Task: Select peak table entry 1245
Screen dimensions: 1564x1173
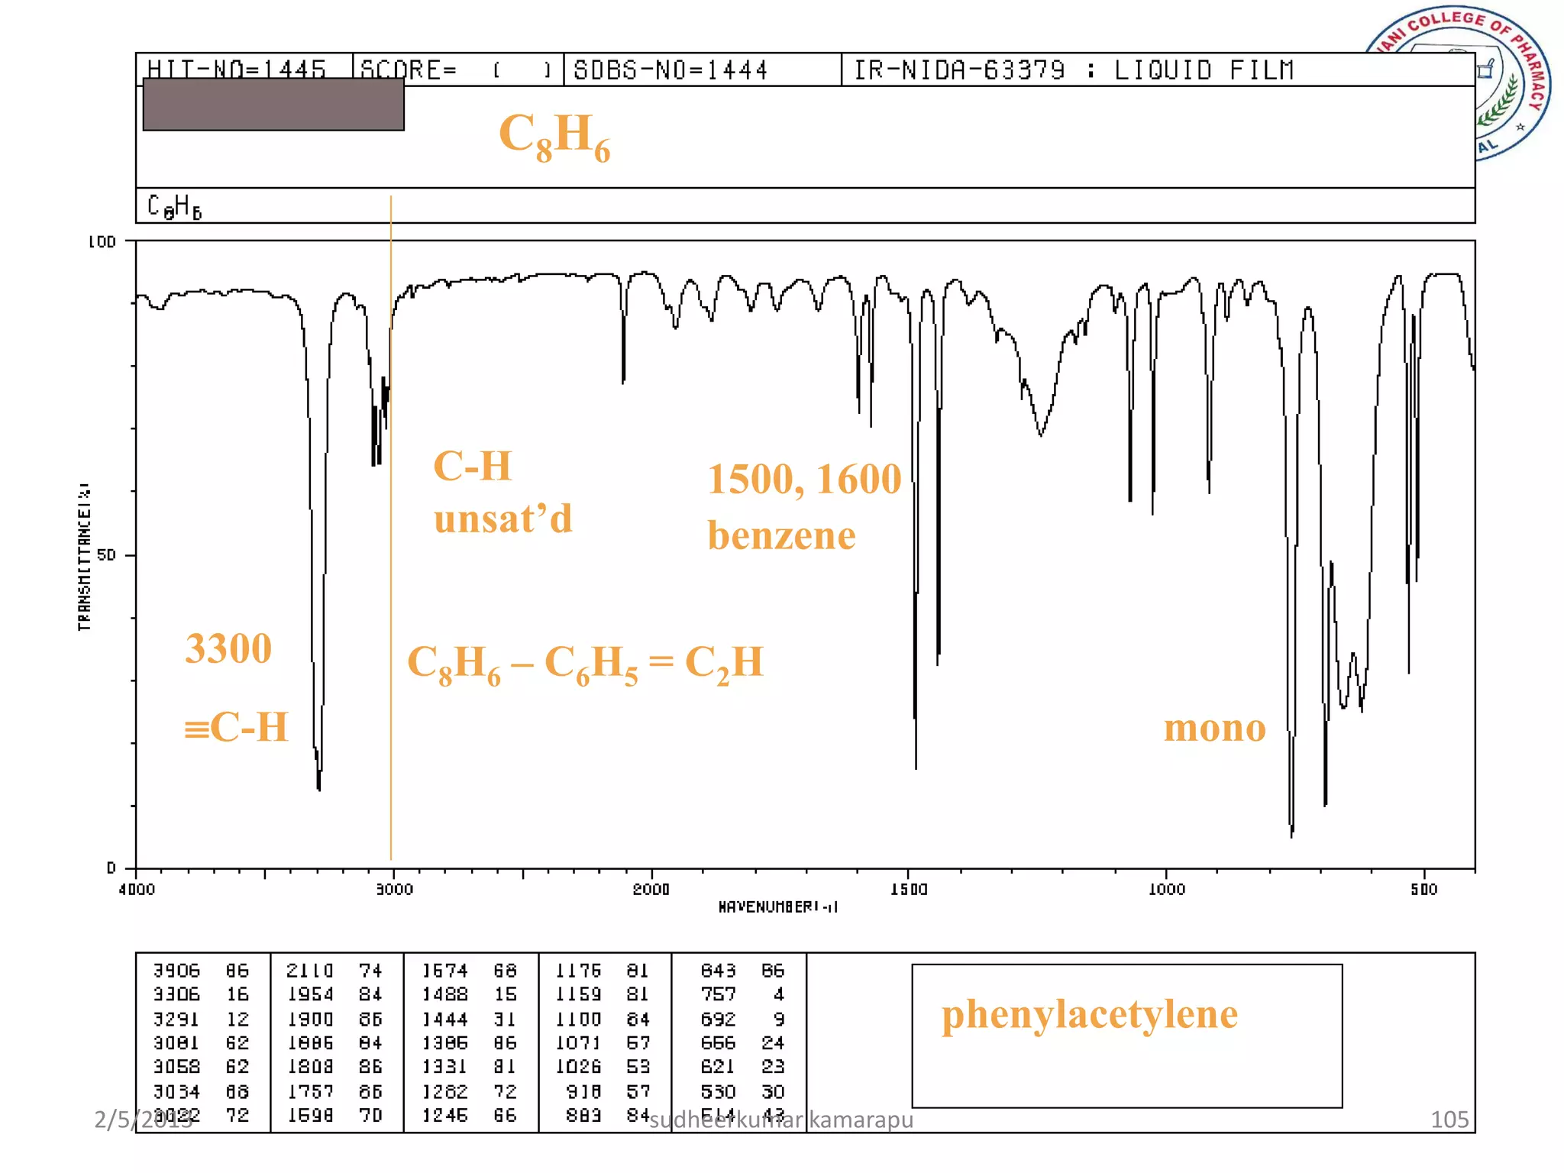Action: tap(445, 1116)
